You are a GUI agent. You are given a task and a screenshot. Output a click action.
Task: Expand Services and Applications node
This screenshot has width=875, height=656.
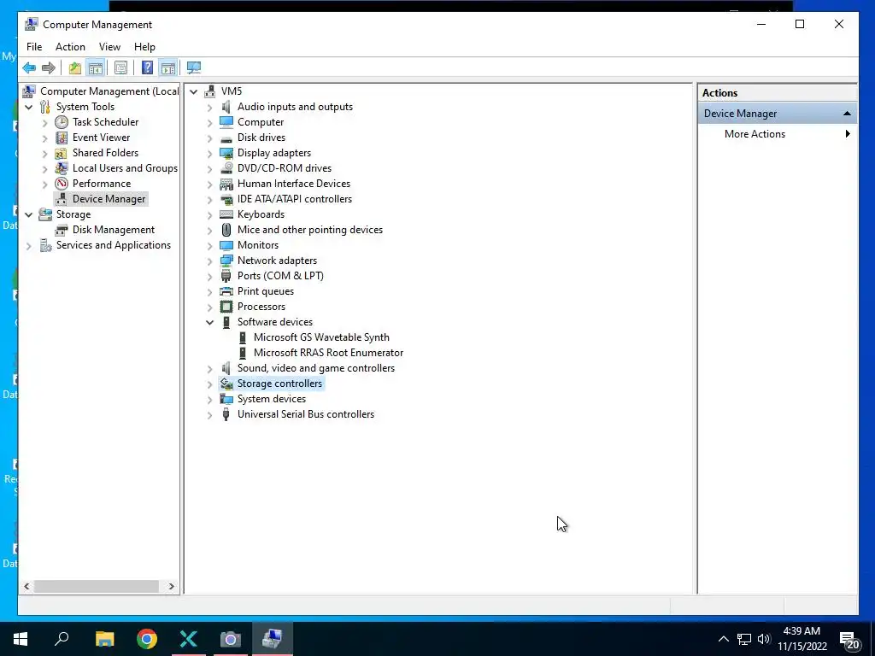pyautogui.click(x=28, y=245)
